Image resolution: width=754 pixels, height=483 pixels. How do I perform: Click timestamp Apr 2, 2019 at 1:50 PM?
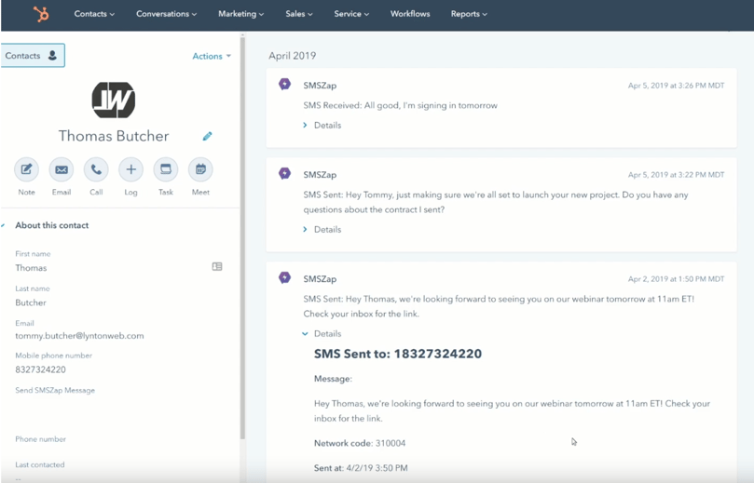(676, 279)
